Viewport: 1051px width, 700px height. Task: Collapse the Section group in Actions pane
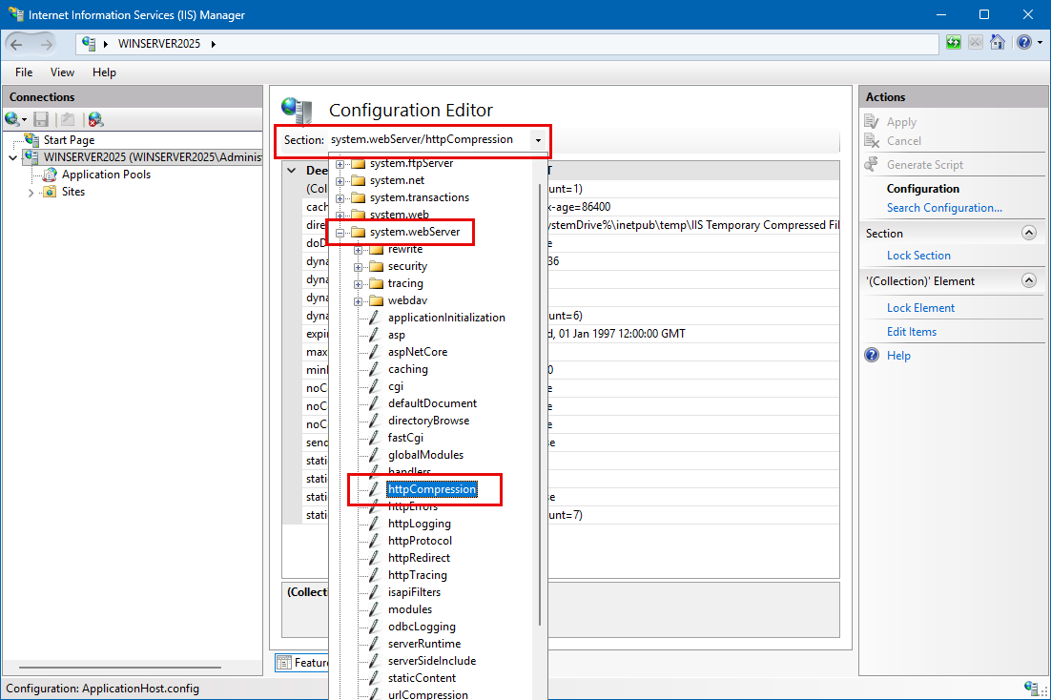pyautogui.click(x=1028, y=233)
